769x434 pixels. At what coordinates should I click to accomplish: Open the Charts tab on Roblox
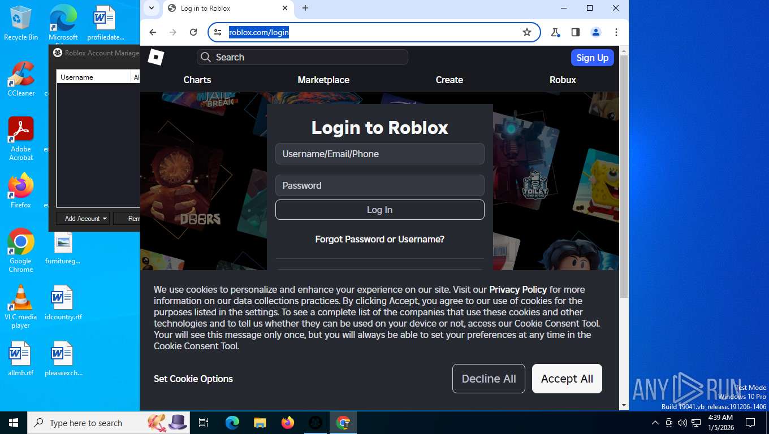(x=197, y=80)
